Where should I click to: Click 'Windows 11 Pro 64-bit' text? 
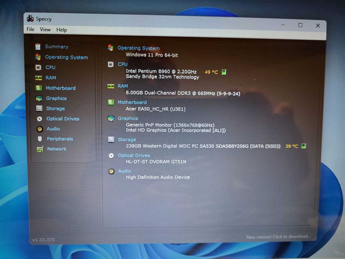point(152,55)
